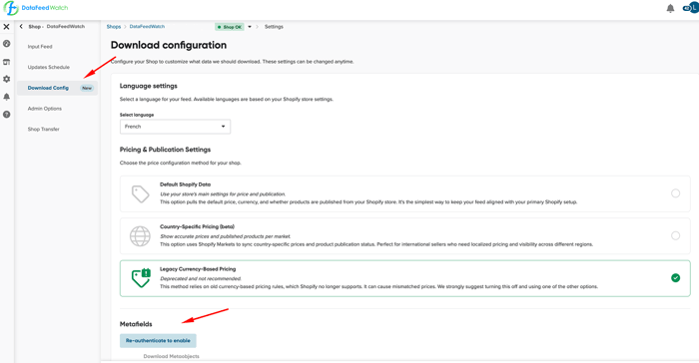Open Shop Transfer menu item
This screenshot has width=699, height=363.
[43, 130]
